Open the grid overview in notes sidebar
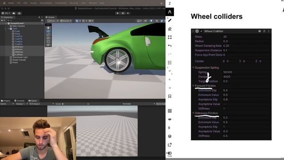284x160 pixels. pos(170,111)
